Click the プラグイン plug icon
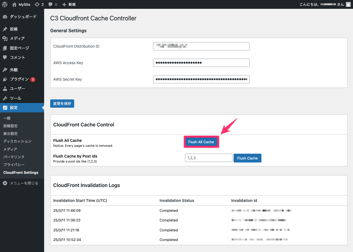Viewport: 353px width, 252px height. click(5, 79)
